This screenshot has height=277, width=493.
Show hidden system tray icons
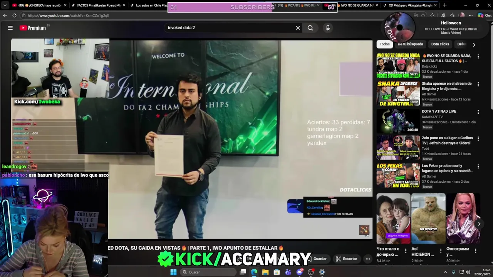point(445,272)
